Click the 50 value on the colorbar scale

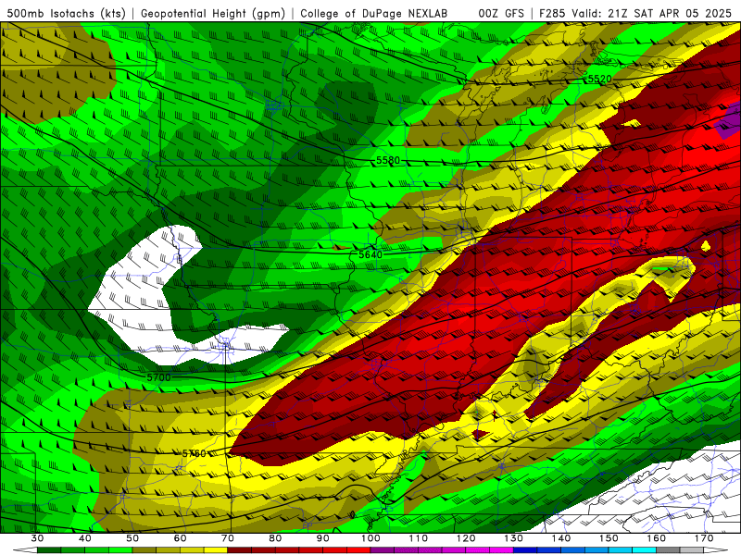point(132,538)
